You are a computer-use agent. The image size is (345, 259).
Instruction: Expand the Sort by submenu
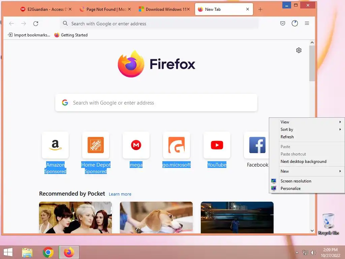point(307,129)
